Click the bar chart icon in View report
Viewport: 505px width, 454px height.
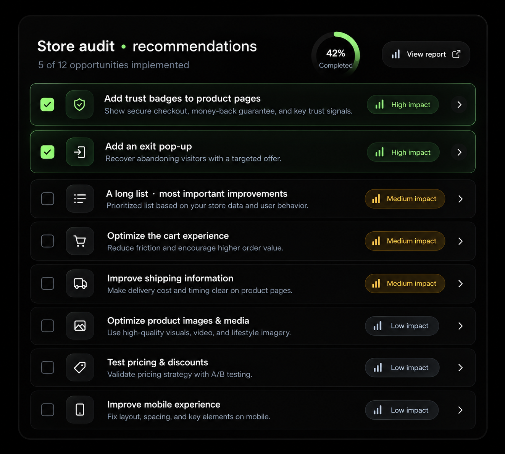[x=396, y=54]
